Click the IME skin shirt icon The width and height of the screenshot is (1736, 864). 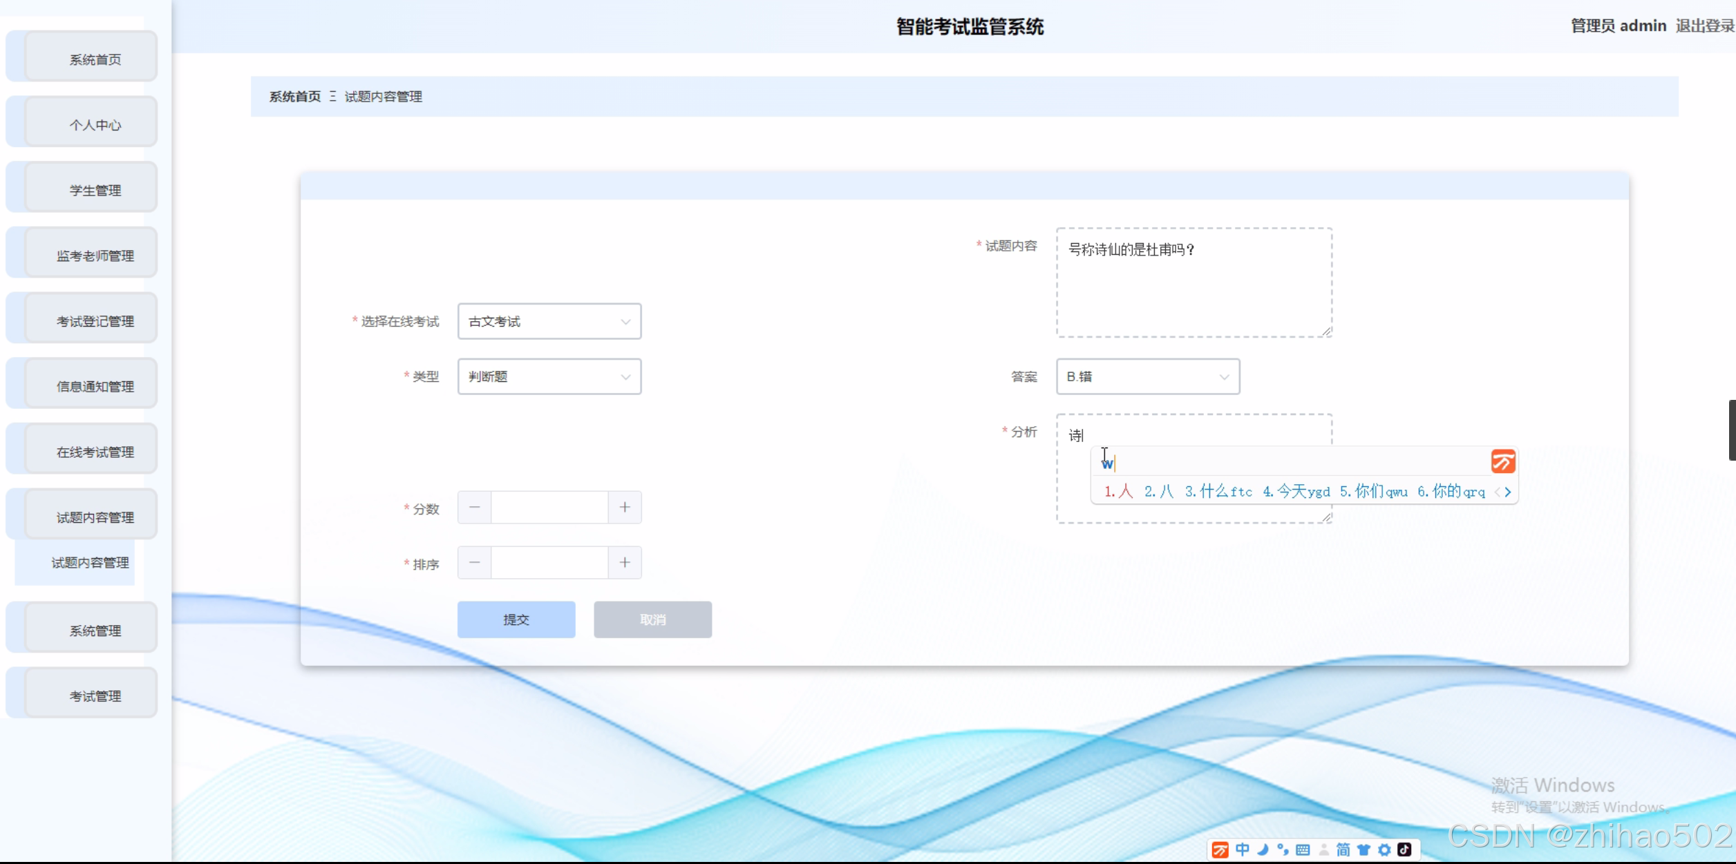[1364, 849]
